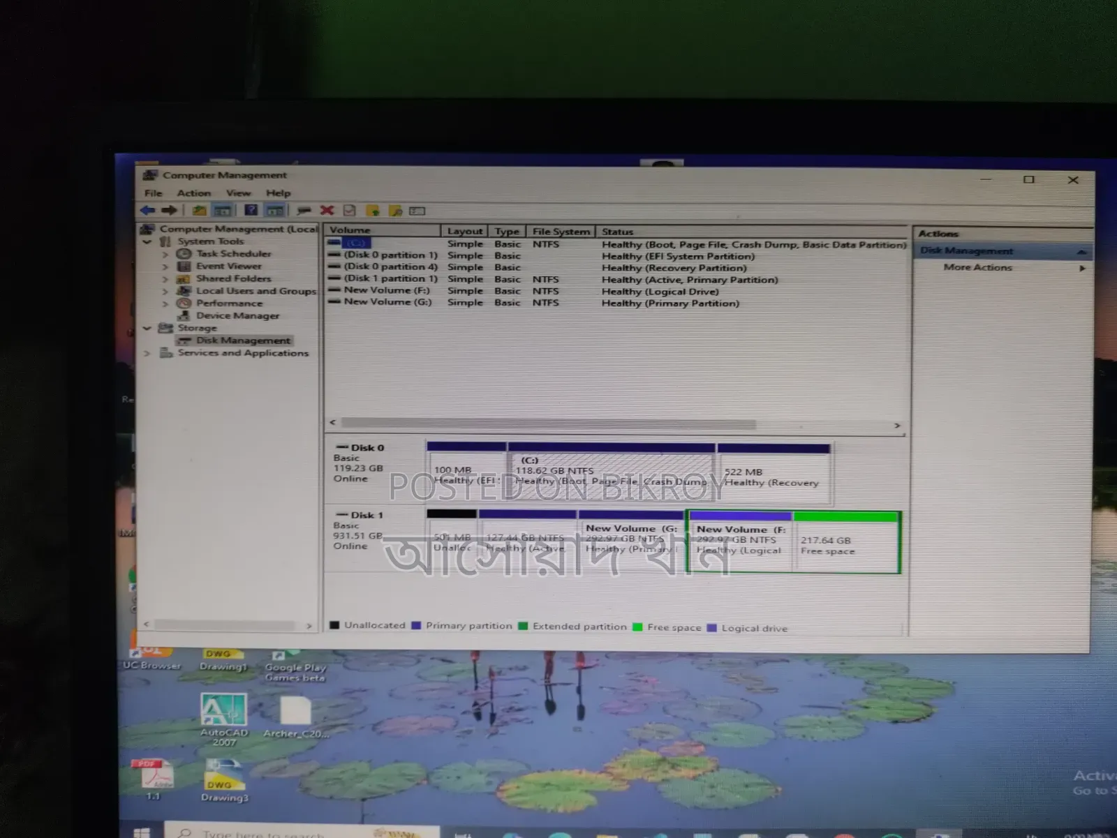Open Device Manager in the tree
Image resolution: width=1117 pixels, height=838 pixels.
coord(237,315)
